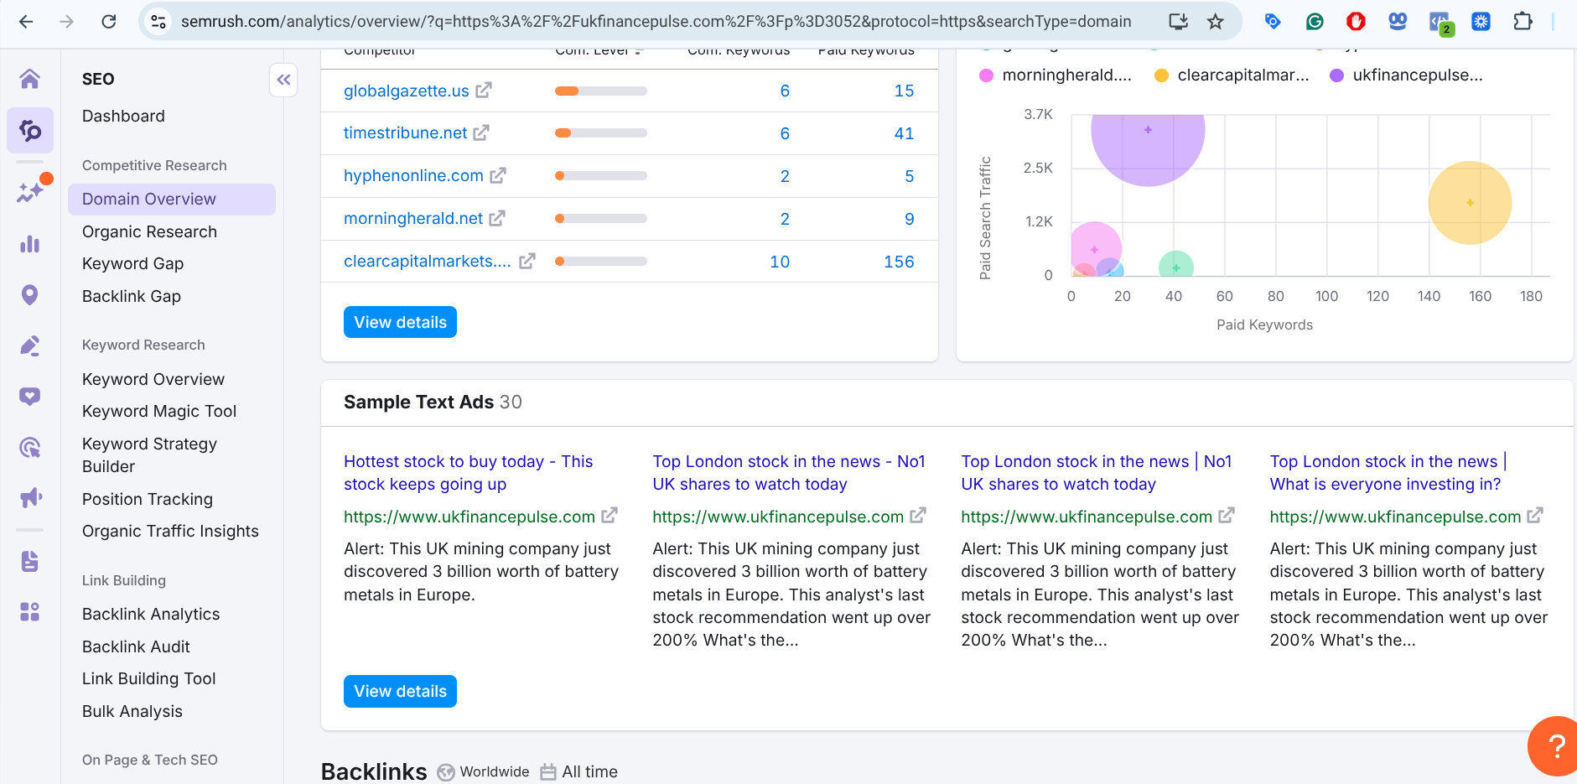The image size is (1577, 784).
Task: Click the apps grid icon in sidebar
Action: (x=30, y=612)
